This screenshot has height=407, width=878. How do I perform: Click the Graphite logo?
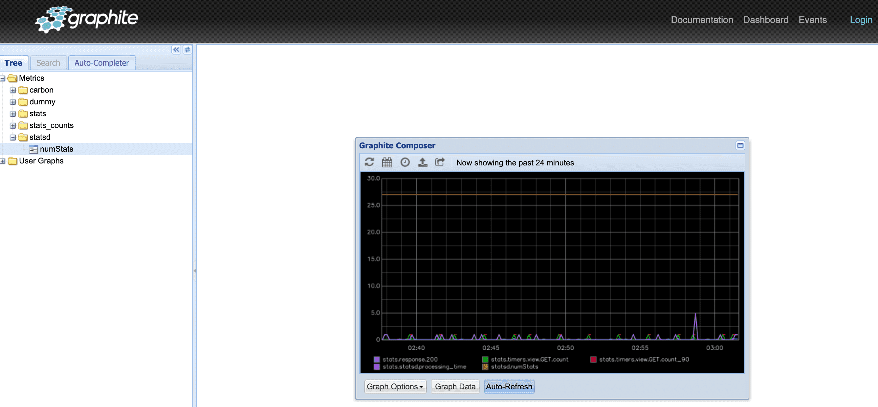click(x=87, y=19)
